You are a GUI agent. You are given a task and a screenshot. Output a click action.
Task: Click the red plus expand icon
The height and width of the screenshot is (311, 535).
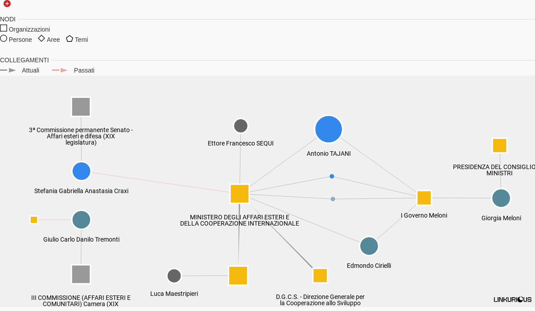[x=7, y=4]
